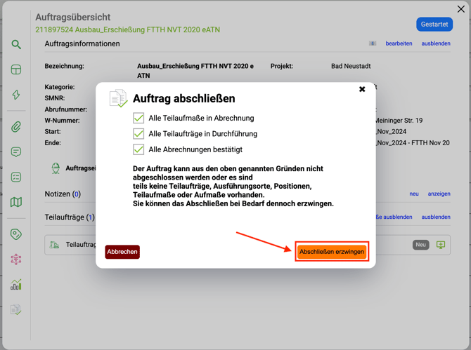
Task: Click the checklist icon in sidebar
Action: tap(16, 177)
